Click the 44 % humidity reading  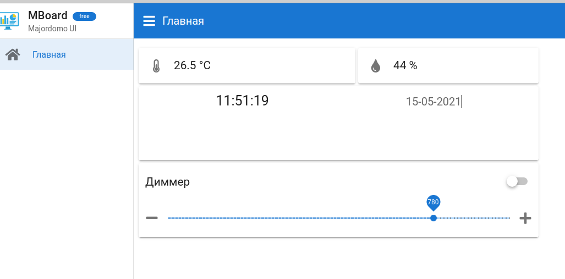point(405,65)
